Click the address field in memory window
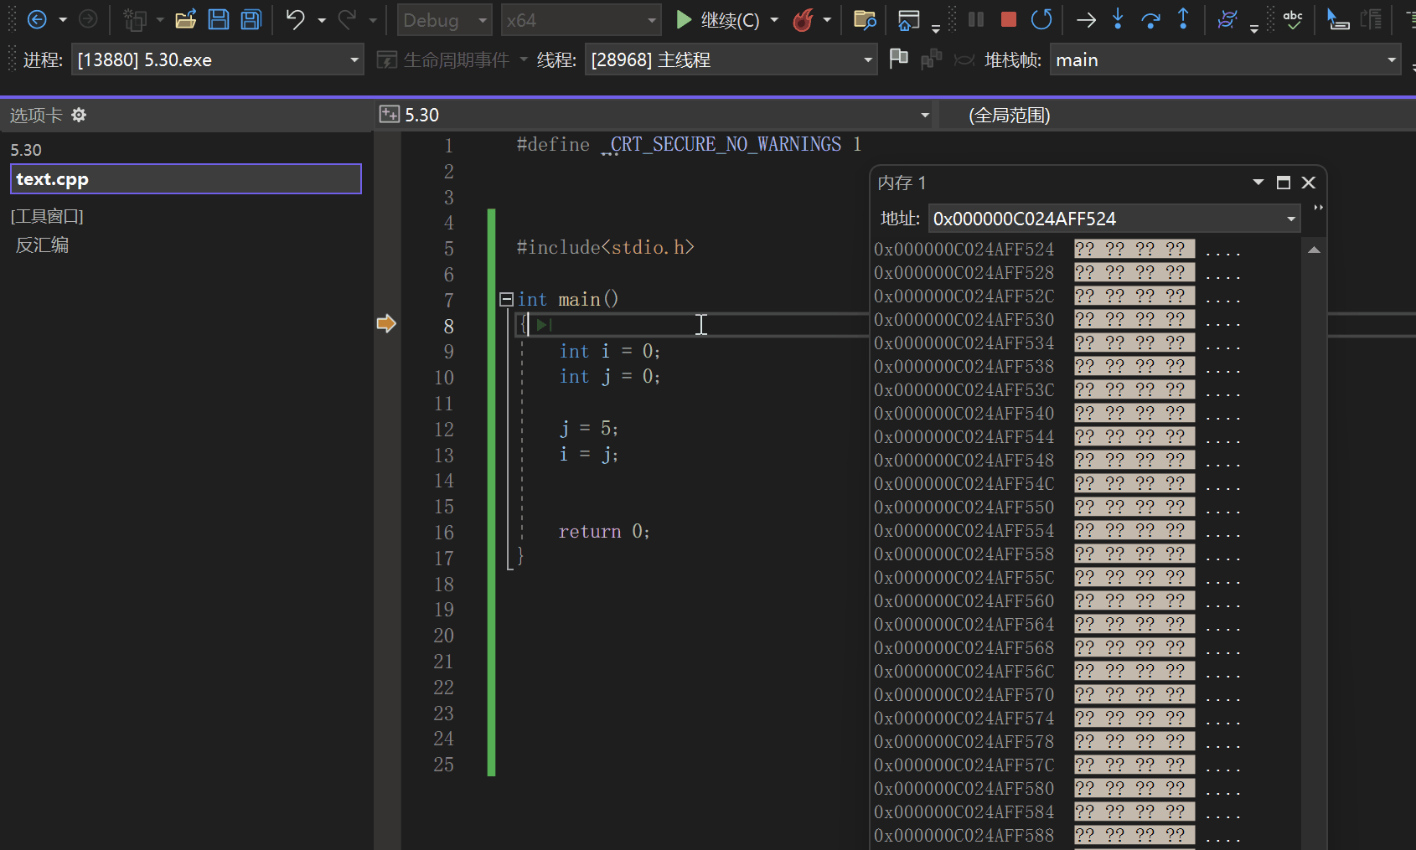Image resolution: width=1416 pixels, height=850 pixels. pyautogui.click(x=1106, y=219)
